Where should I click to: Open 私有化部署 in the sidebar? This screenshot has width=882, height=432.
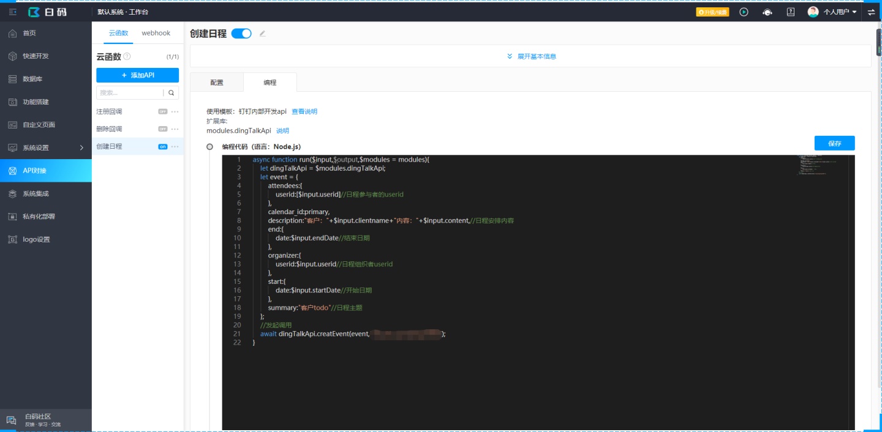pos(46,217)
